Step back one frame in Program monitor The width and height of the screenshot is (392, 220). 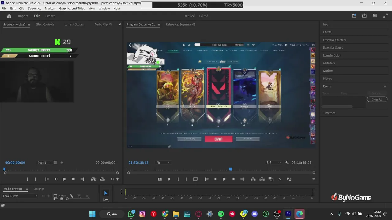click(x=215, y=179)
